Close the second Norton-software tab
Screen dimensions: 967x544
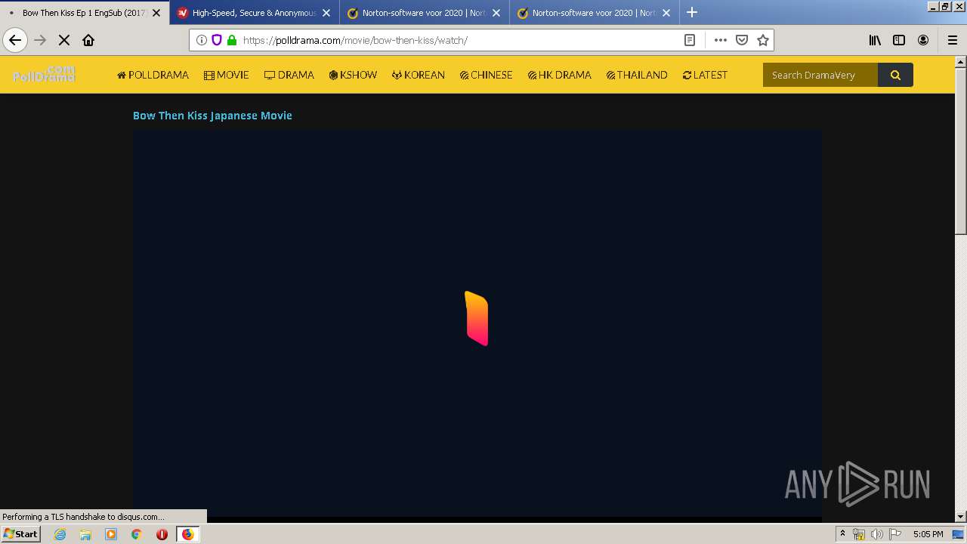pyautogui.click(x=666, y=13)
